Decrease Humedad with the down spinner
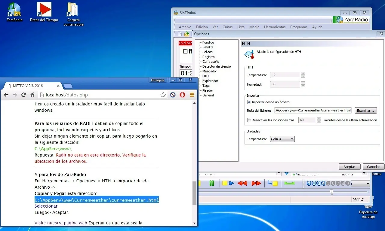The image size is (385, 231). coord(303,86)
